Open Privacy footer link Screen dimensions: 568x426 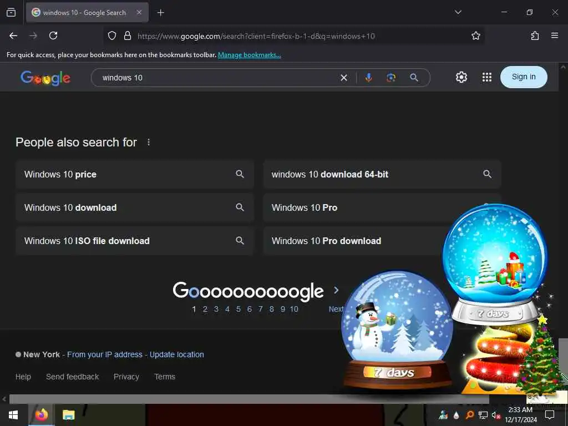point(126,377)
